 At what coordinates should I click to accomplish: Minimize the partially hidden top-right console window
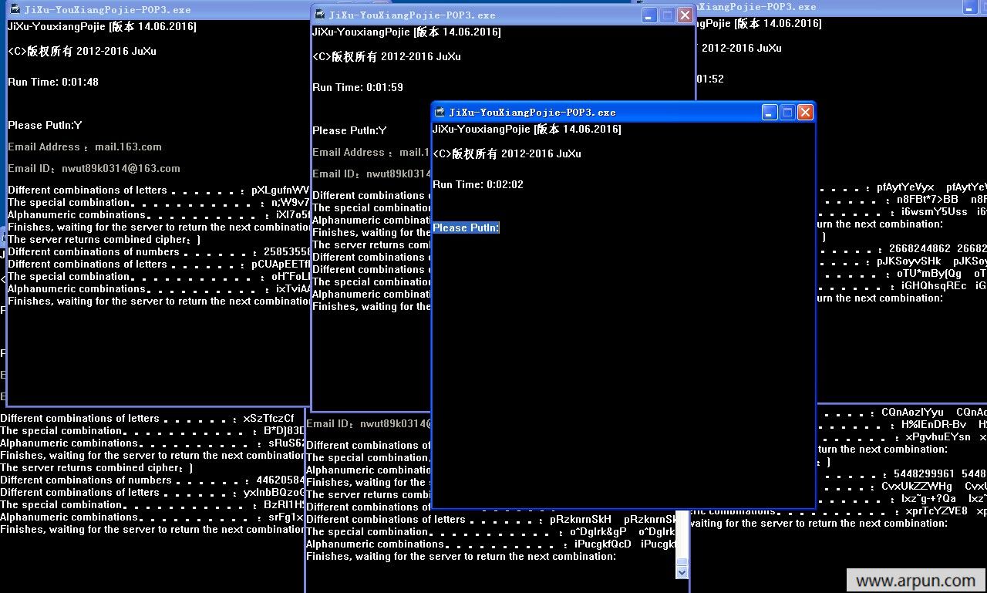pos(969,8)
